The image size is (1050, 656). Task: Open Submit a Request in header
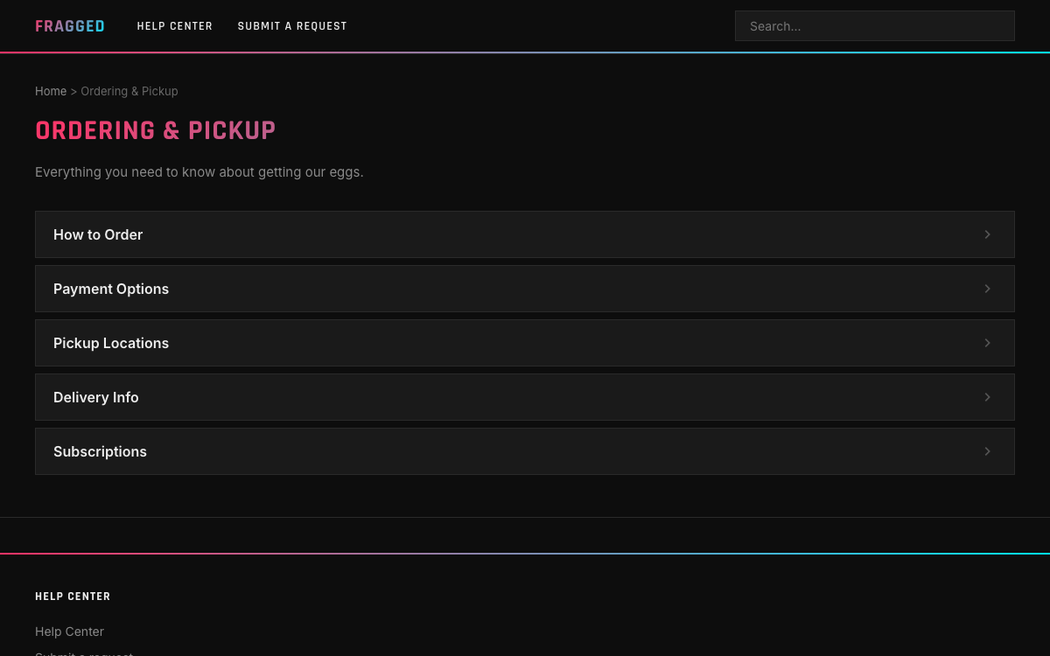[292, 26]
